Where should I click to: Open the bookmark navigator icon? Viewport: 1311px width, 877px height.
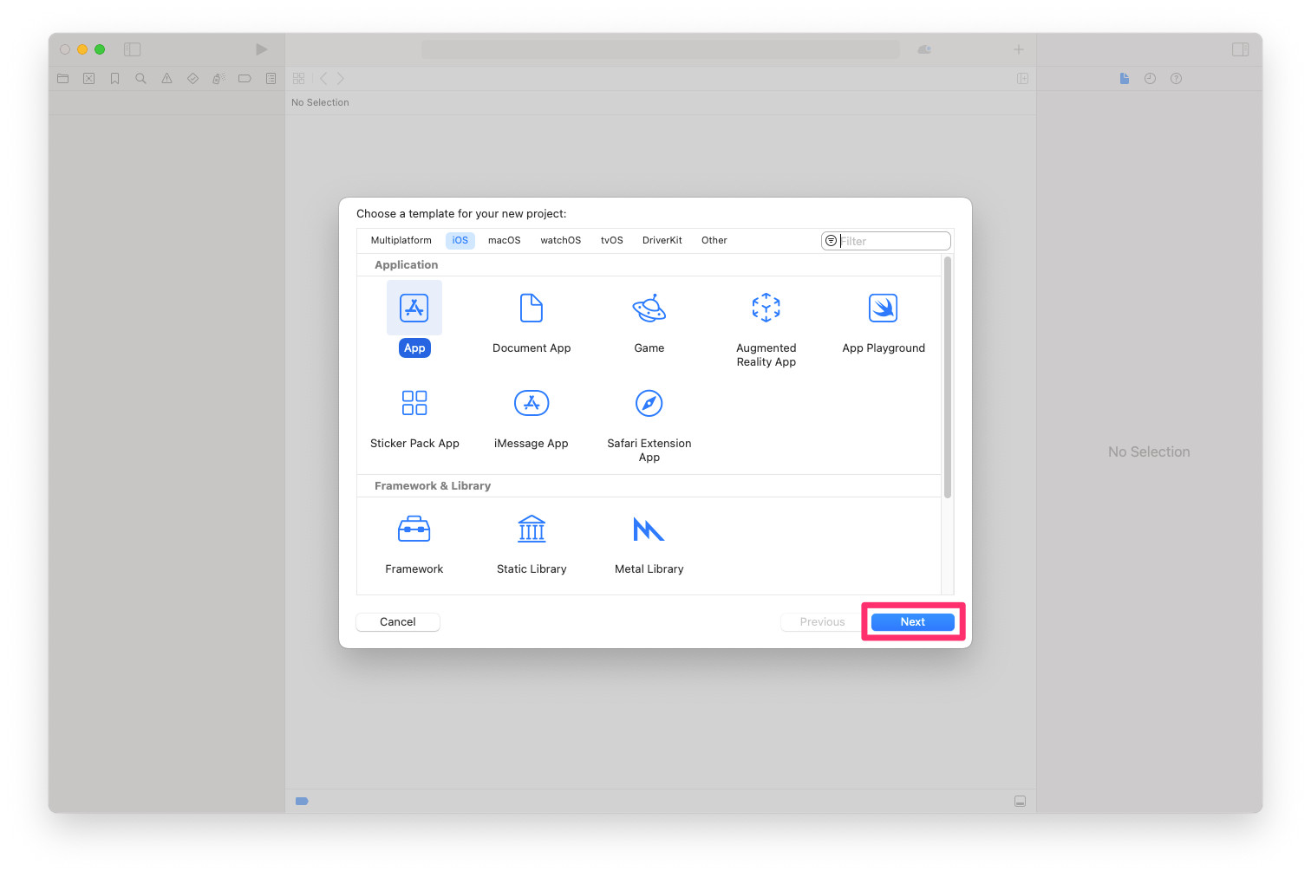pos(114,78)
